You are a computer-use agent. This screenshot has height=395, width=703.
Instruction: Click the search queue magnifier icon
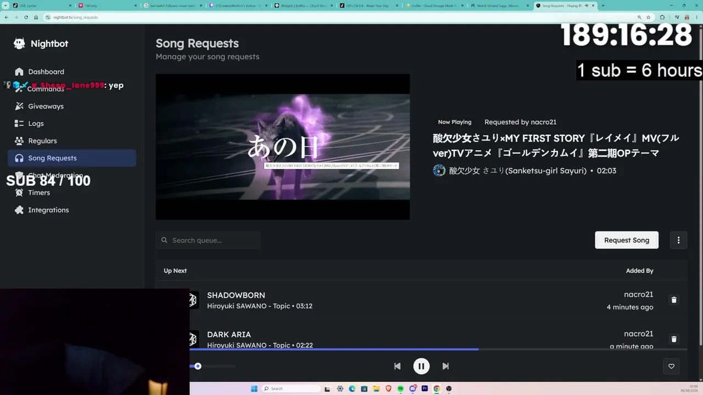(164, 240)
